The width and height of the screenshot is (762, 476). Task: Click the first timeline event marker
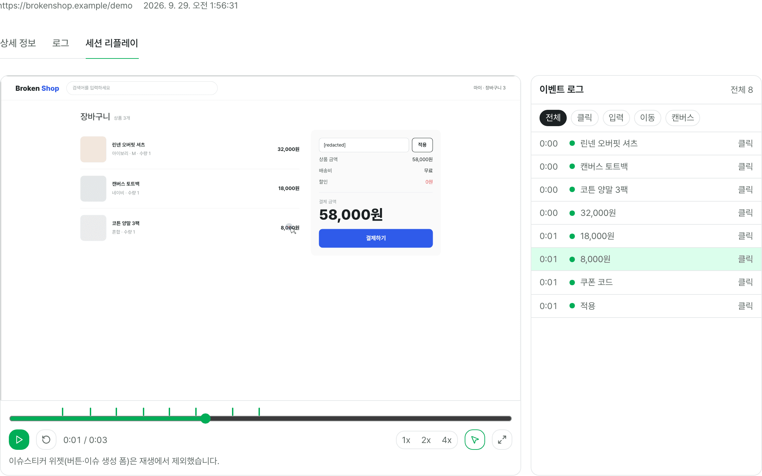point(63,411)
